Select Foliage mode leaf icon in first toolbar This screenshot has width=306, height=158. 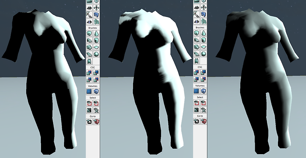[96, 21]
